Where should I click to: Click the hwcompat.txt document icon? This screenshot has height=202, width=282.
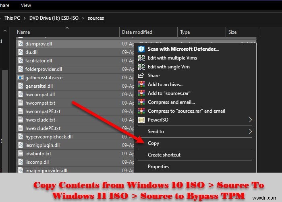pyautogui.click(x=21, y=103)
